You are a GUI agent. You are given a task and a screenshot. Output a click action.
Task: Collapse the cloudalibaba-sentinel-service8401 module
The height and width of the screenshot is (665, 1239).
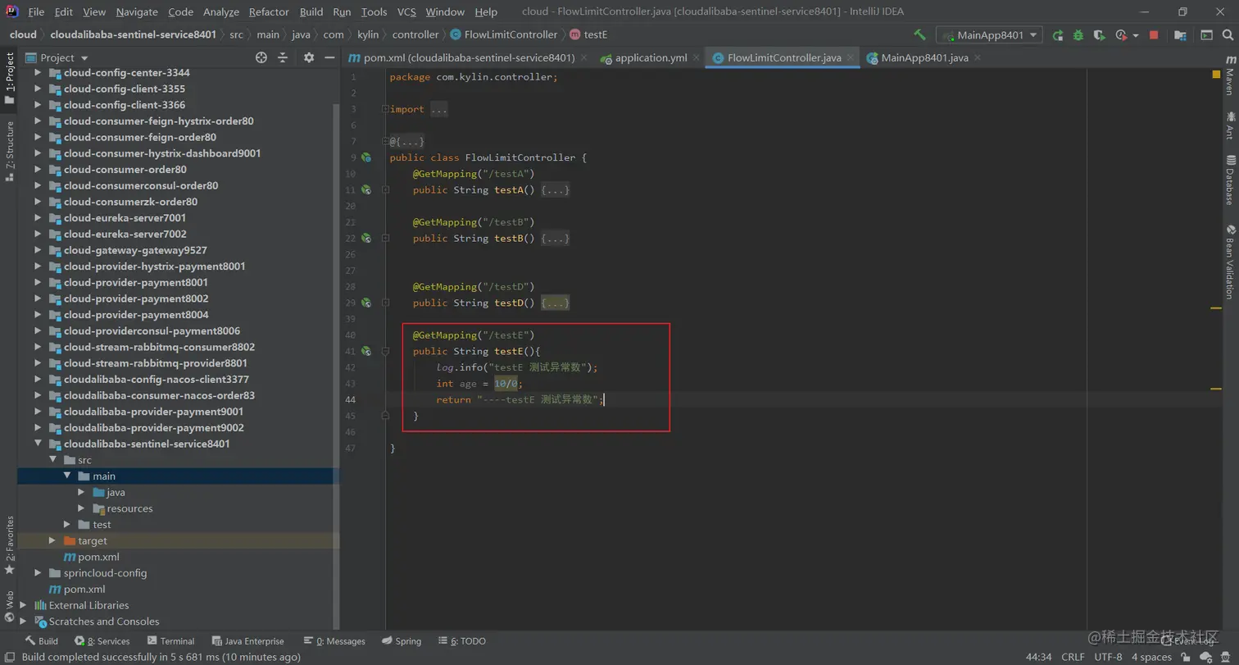(x=38, y=444)
